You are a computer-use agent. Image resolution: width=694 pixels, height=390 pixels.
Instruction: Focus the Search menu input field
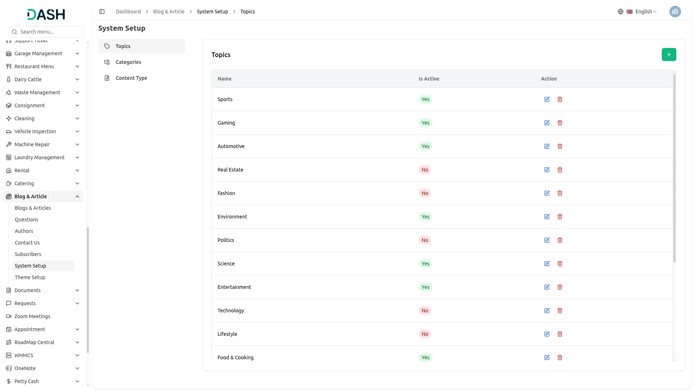[50, 32]
